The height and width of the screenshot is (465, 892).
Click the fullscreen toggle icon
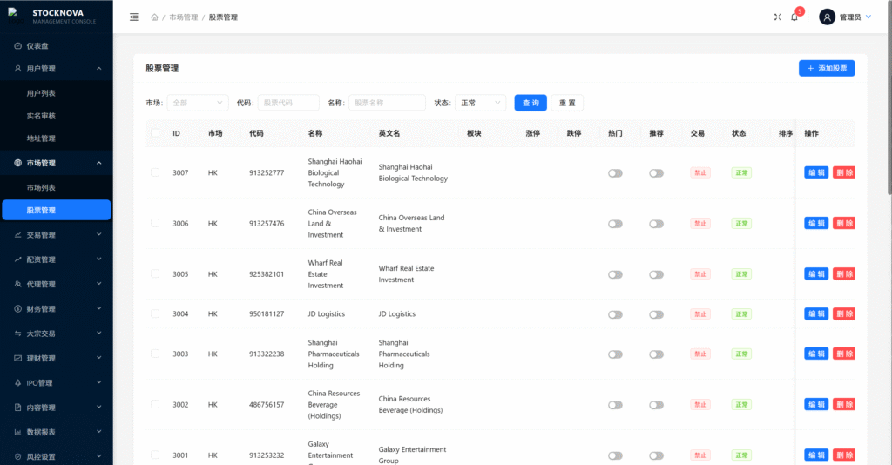coord(777,17)
